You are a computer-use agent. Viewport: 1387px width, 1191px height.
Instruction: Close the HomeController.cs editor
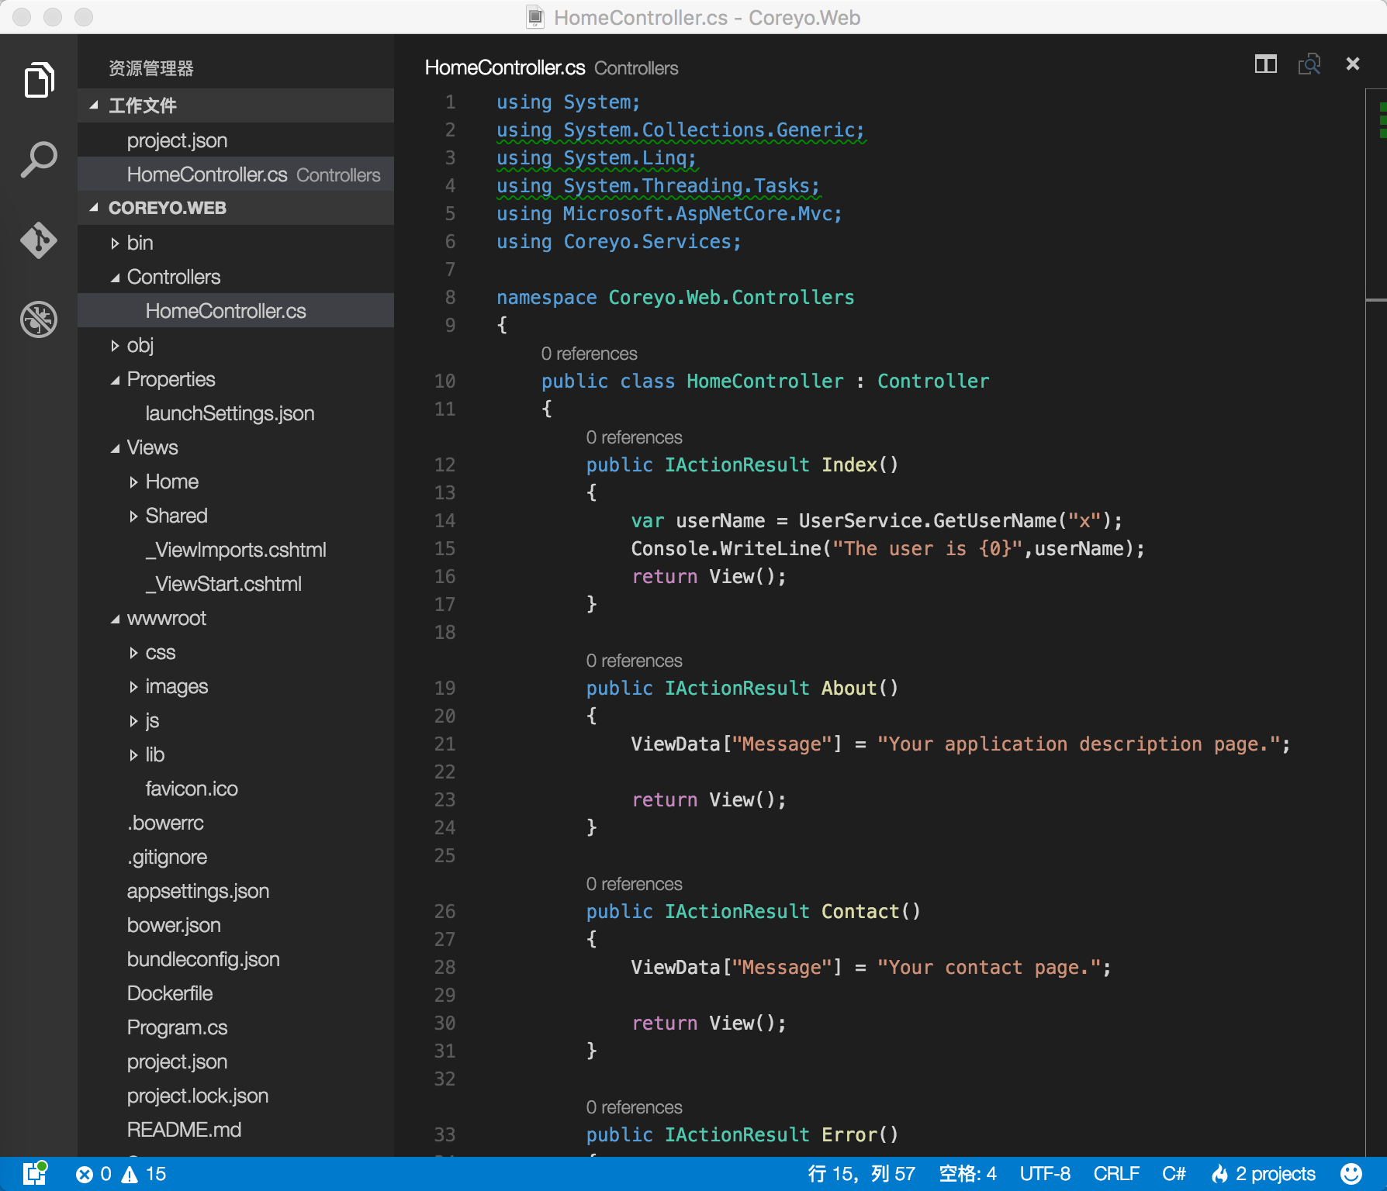pos(1353,64)
